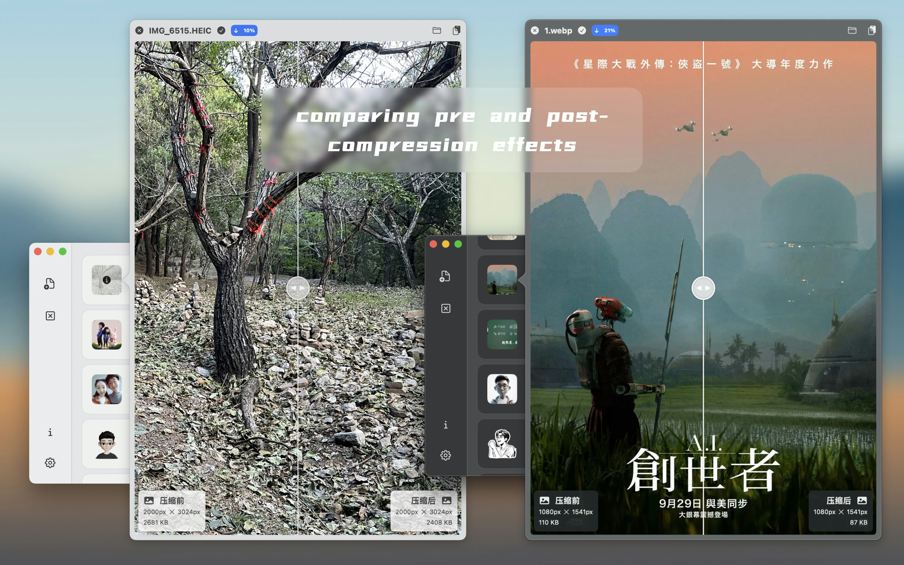
Task: Click 压缩前 label on forest photo
Action: click(172, 501)
